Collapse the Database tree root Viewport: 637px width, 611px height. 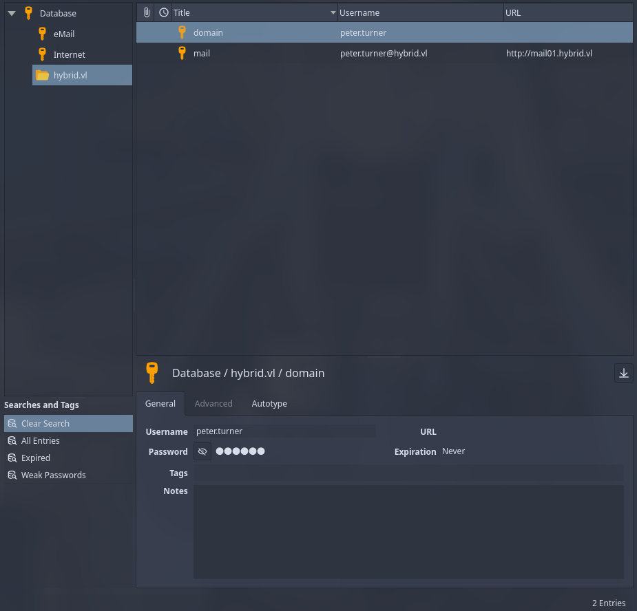tap(12, 13)
